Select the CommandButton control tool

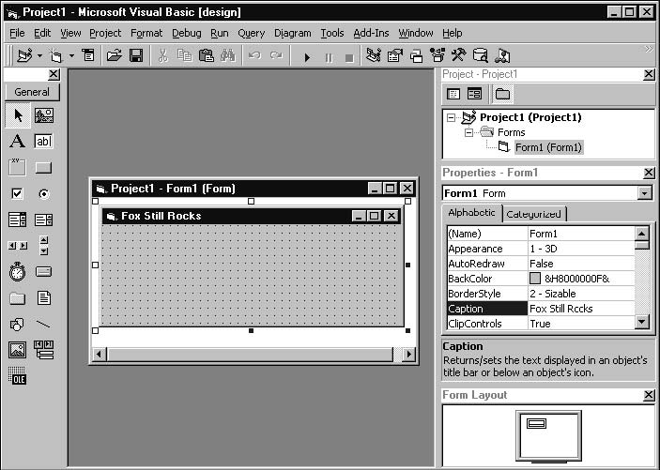[44, 168]
